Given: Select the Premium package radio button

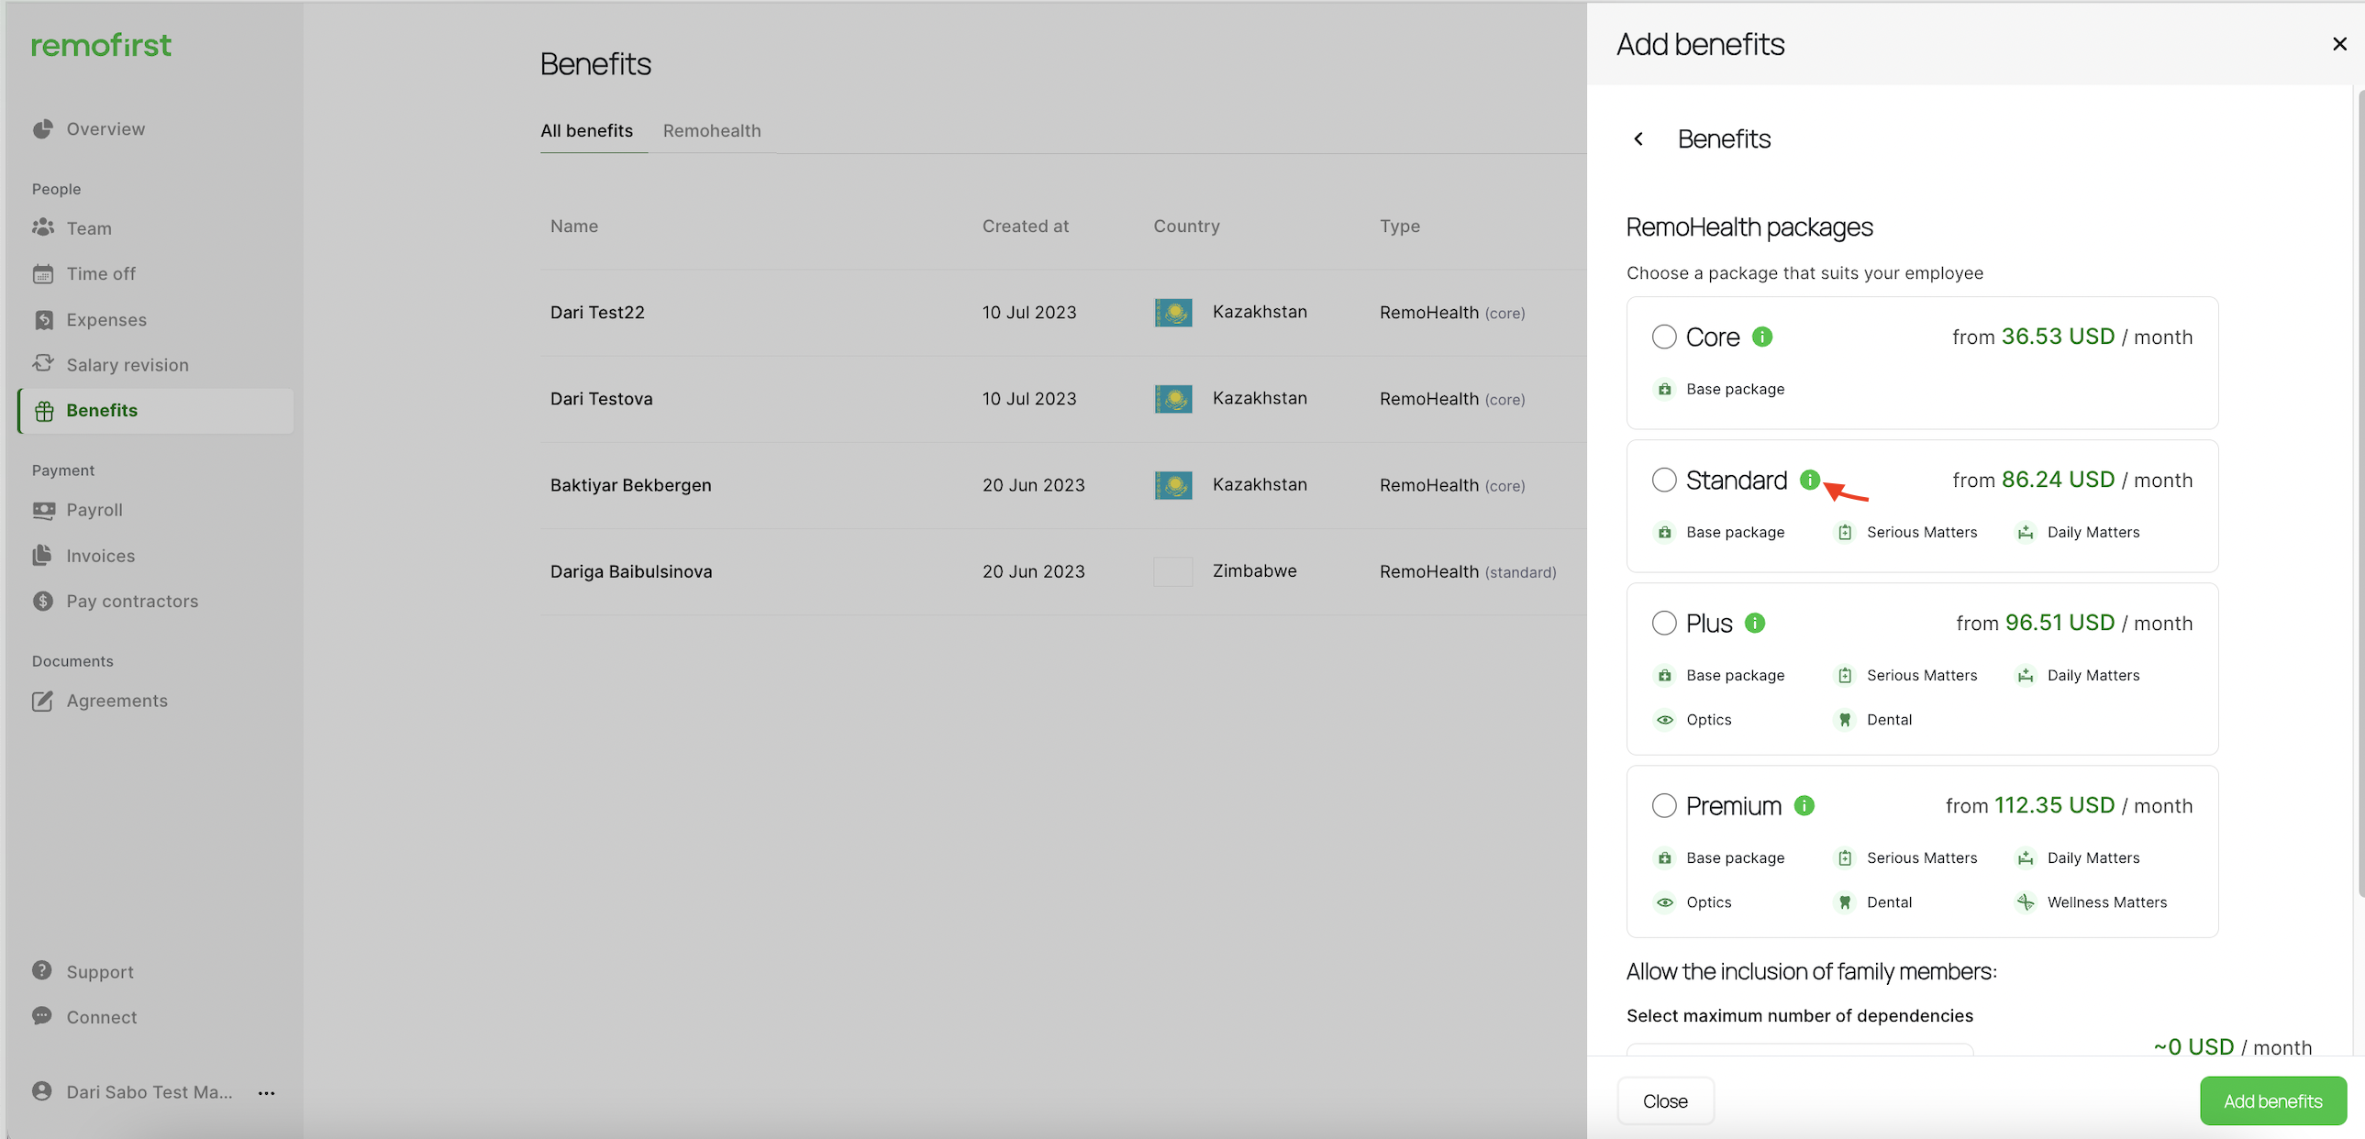Looking at the screenshot, I should (1663, 806).
